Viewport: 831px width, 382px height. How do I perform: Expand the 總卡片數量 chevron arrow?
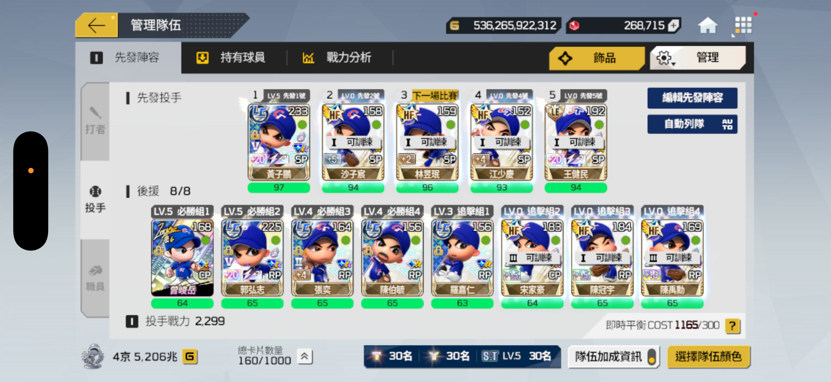304,357
